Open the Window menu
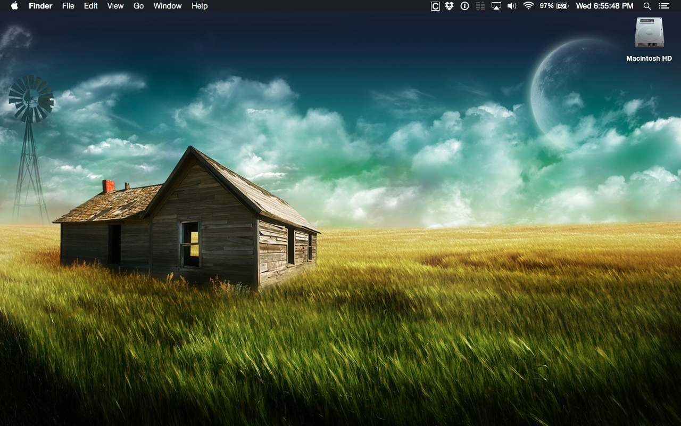This screenshot has width=681, height=426. (x=168, y=6)
